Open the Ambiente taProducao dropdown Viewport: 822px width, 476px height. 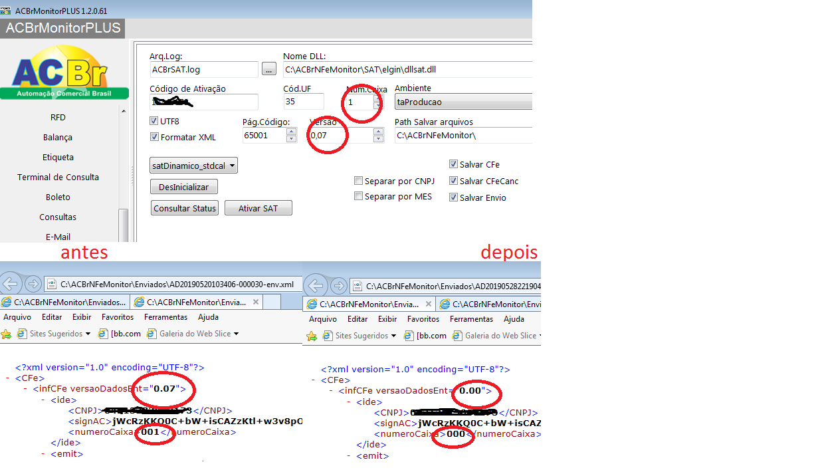(x=463, y=102)
